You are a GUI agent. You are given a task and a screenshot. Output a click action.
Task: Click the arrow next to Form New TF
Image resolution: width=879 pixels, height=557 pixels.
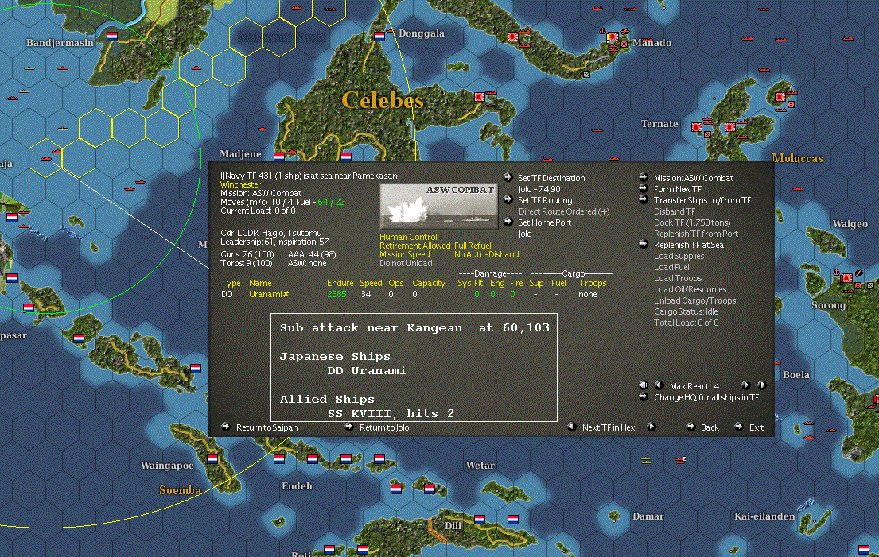[x=644, y=188]
